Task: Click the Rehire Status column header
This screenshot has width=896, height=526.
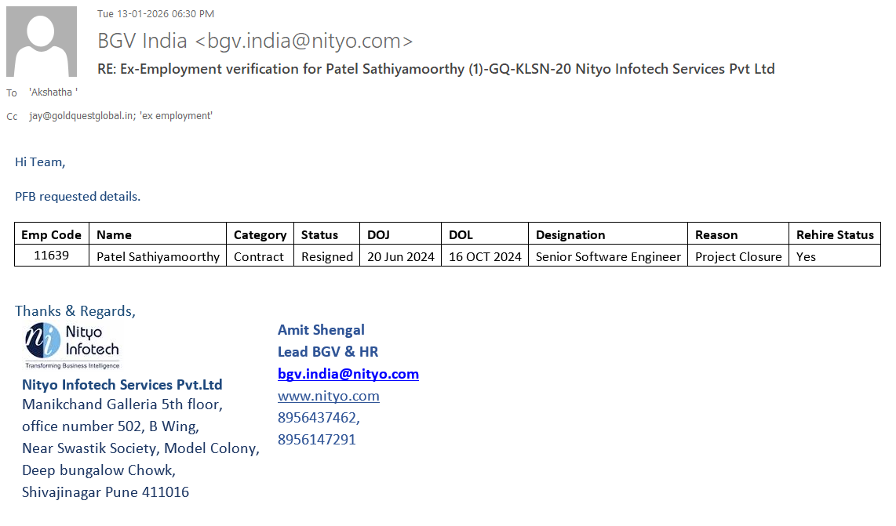Action: click(835, 234)
